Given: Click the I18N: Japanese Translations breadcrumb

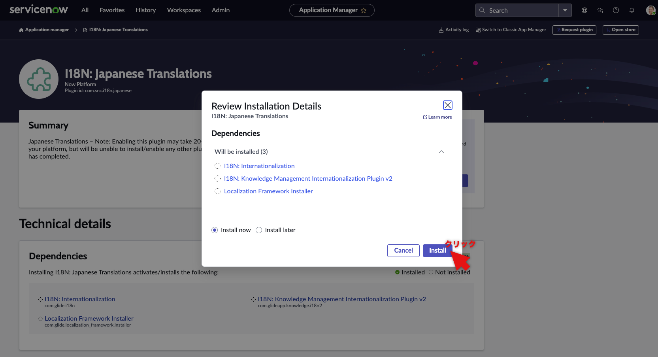Looking at the screenshot, I should point(119,30).
